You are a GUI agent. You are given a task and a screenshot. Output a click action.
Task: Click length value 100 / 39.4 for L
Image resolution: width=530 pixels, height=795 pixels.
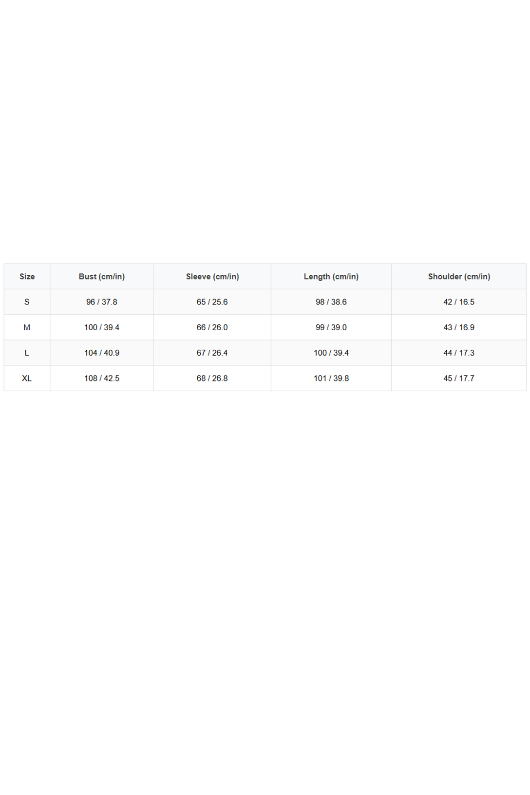click(x=331, y=353)
